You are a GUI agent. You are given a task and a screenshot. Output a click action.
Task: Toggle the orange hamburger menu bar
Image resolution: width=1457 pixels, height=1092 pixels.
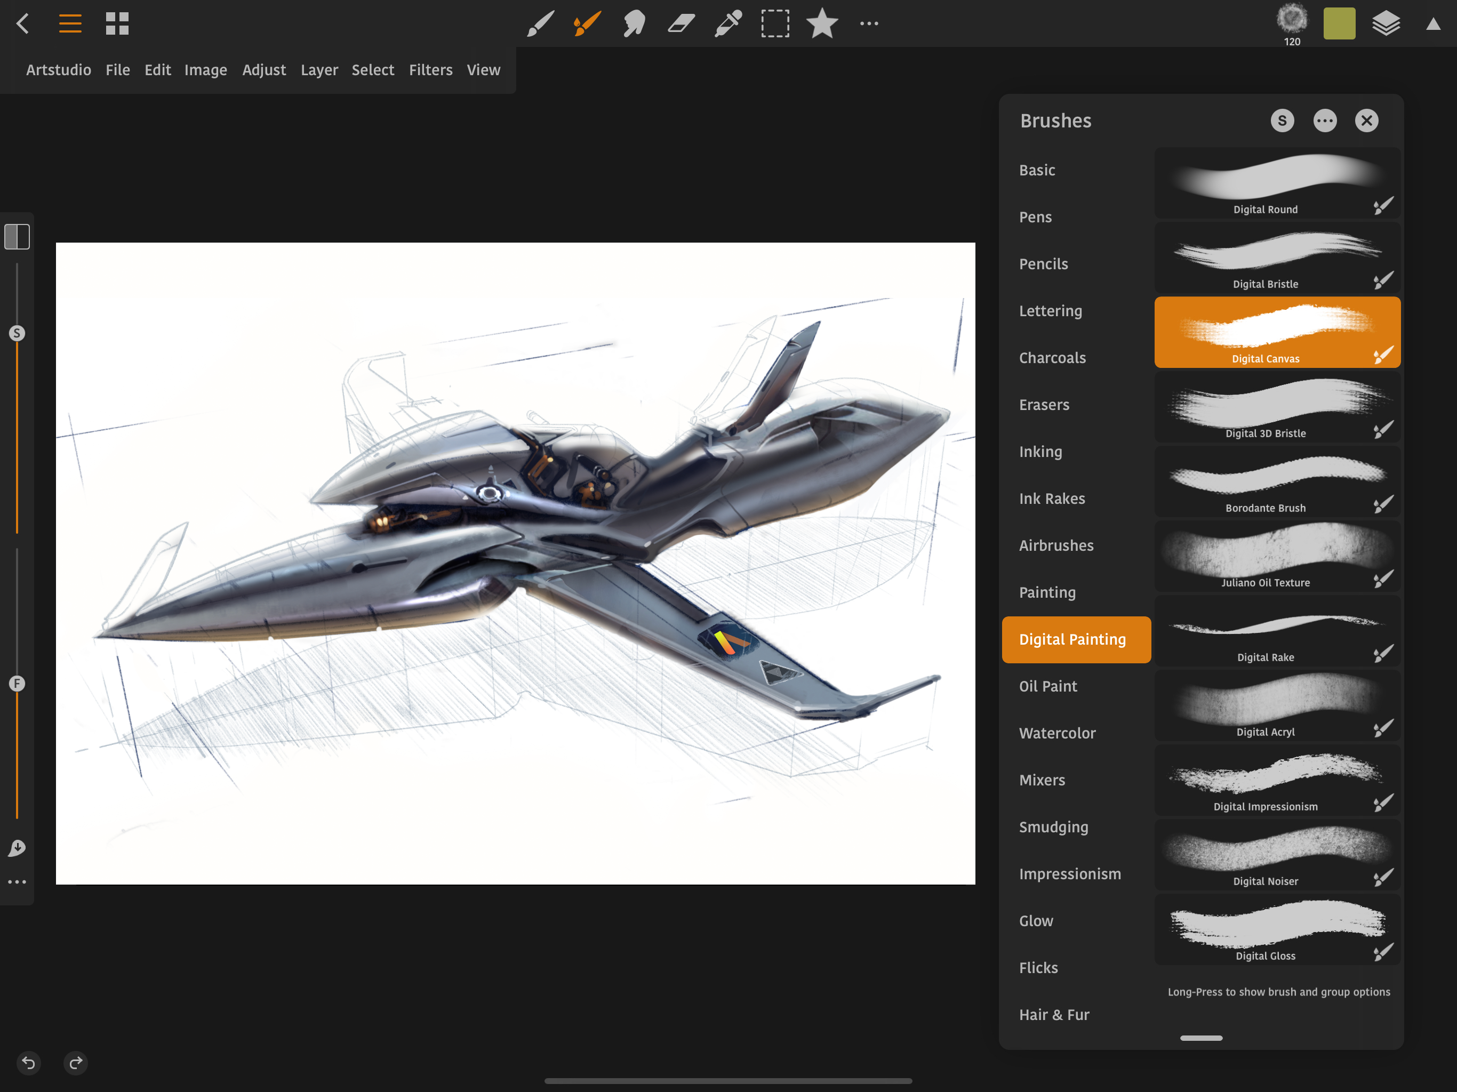70,25
